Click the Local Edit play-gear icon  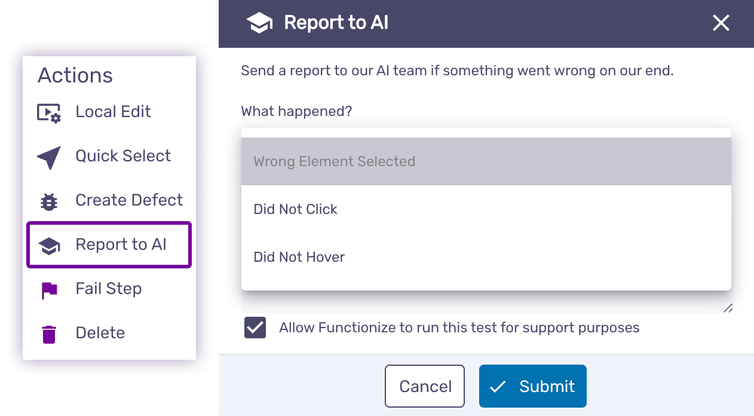pos(49,113)
